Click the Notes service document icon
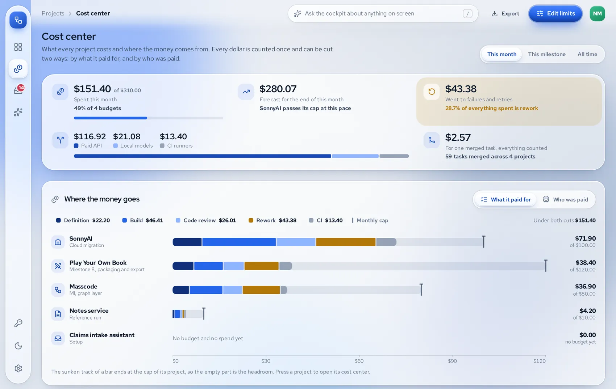 (x=58, y=314)
